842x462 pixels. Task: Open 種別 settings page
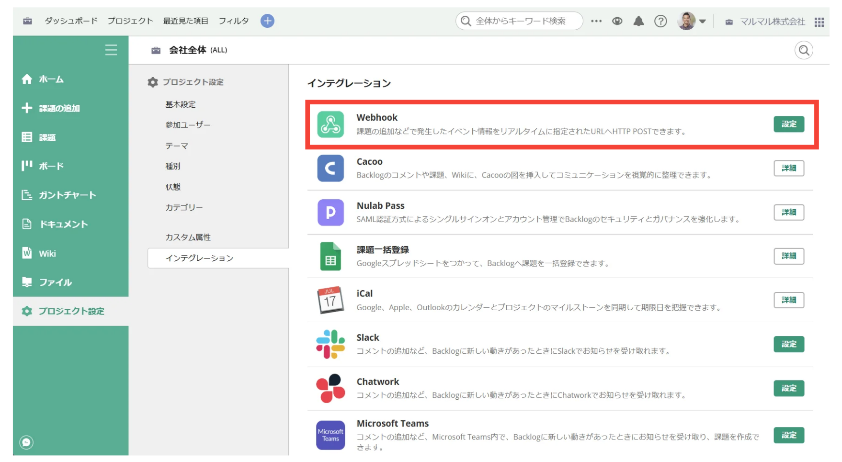[173, 166]
